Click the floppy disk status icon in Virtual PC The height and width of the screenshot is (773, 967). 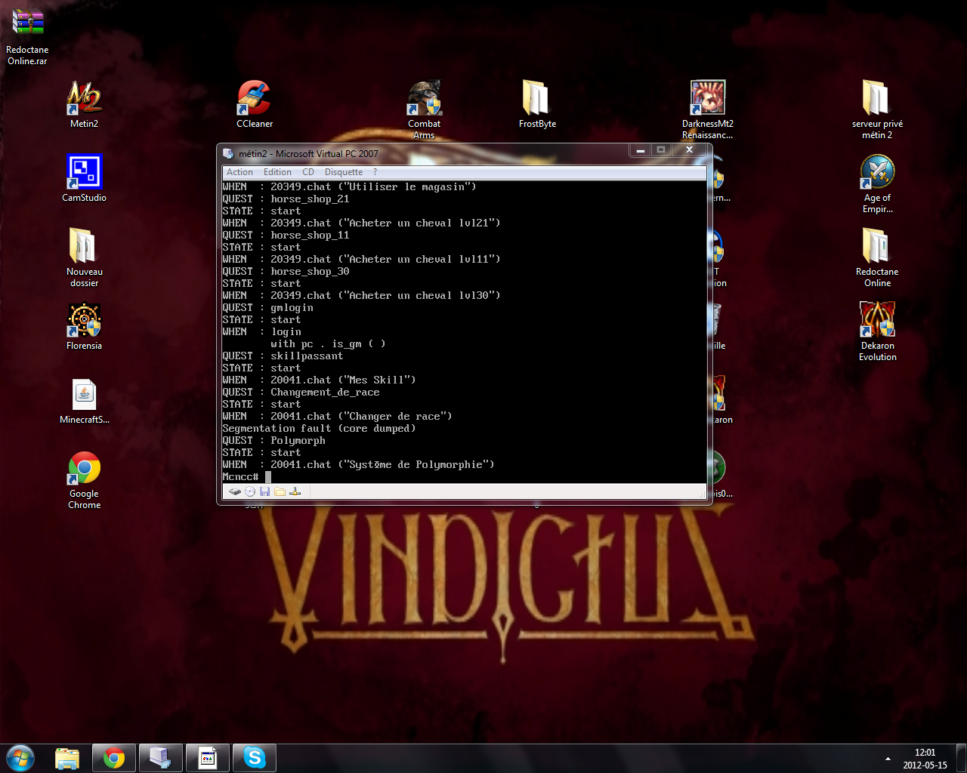click(264, 491)
